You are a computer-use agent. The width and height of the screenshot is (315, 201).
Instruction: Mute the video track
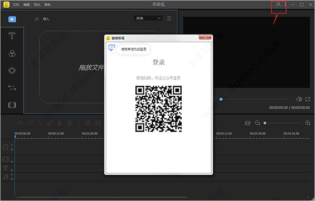pyautogui.click(x=12, y=145)
